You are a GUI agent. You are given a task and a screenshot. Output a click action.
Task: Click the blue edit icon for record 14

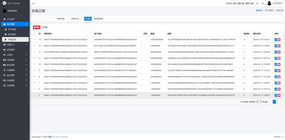click(x=276, y=40)
